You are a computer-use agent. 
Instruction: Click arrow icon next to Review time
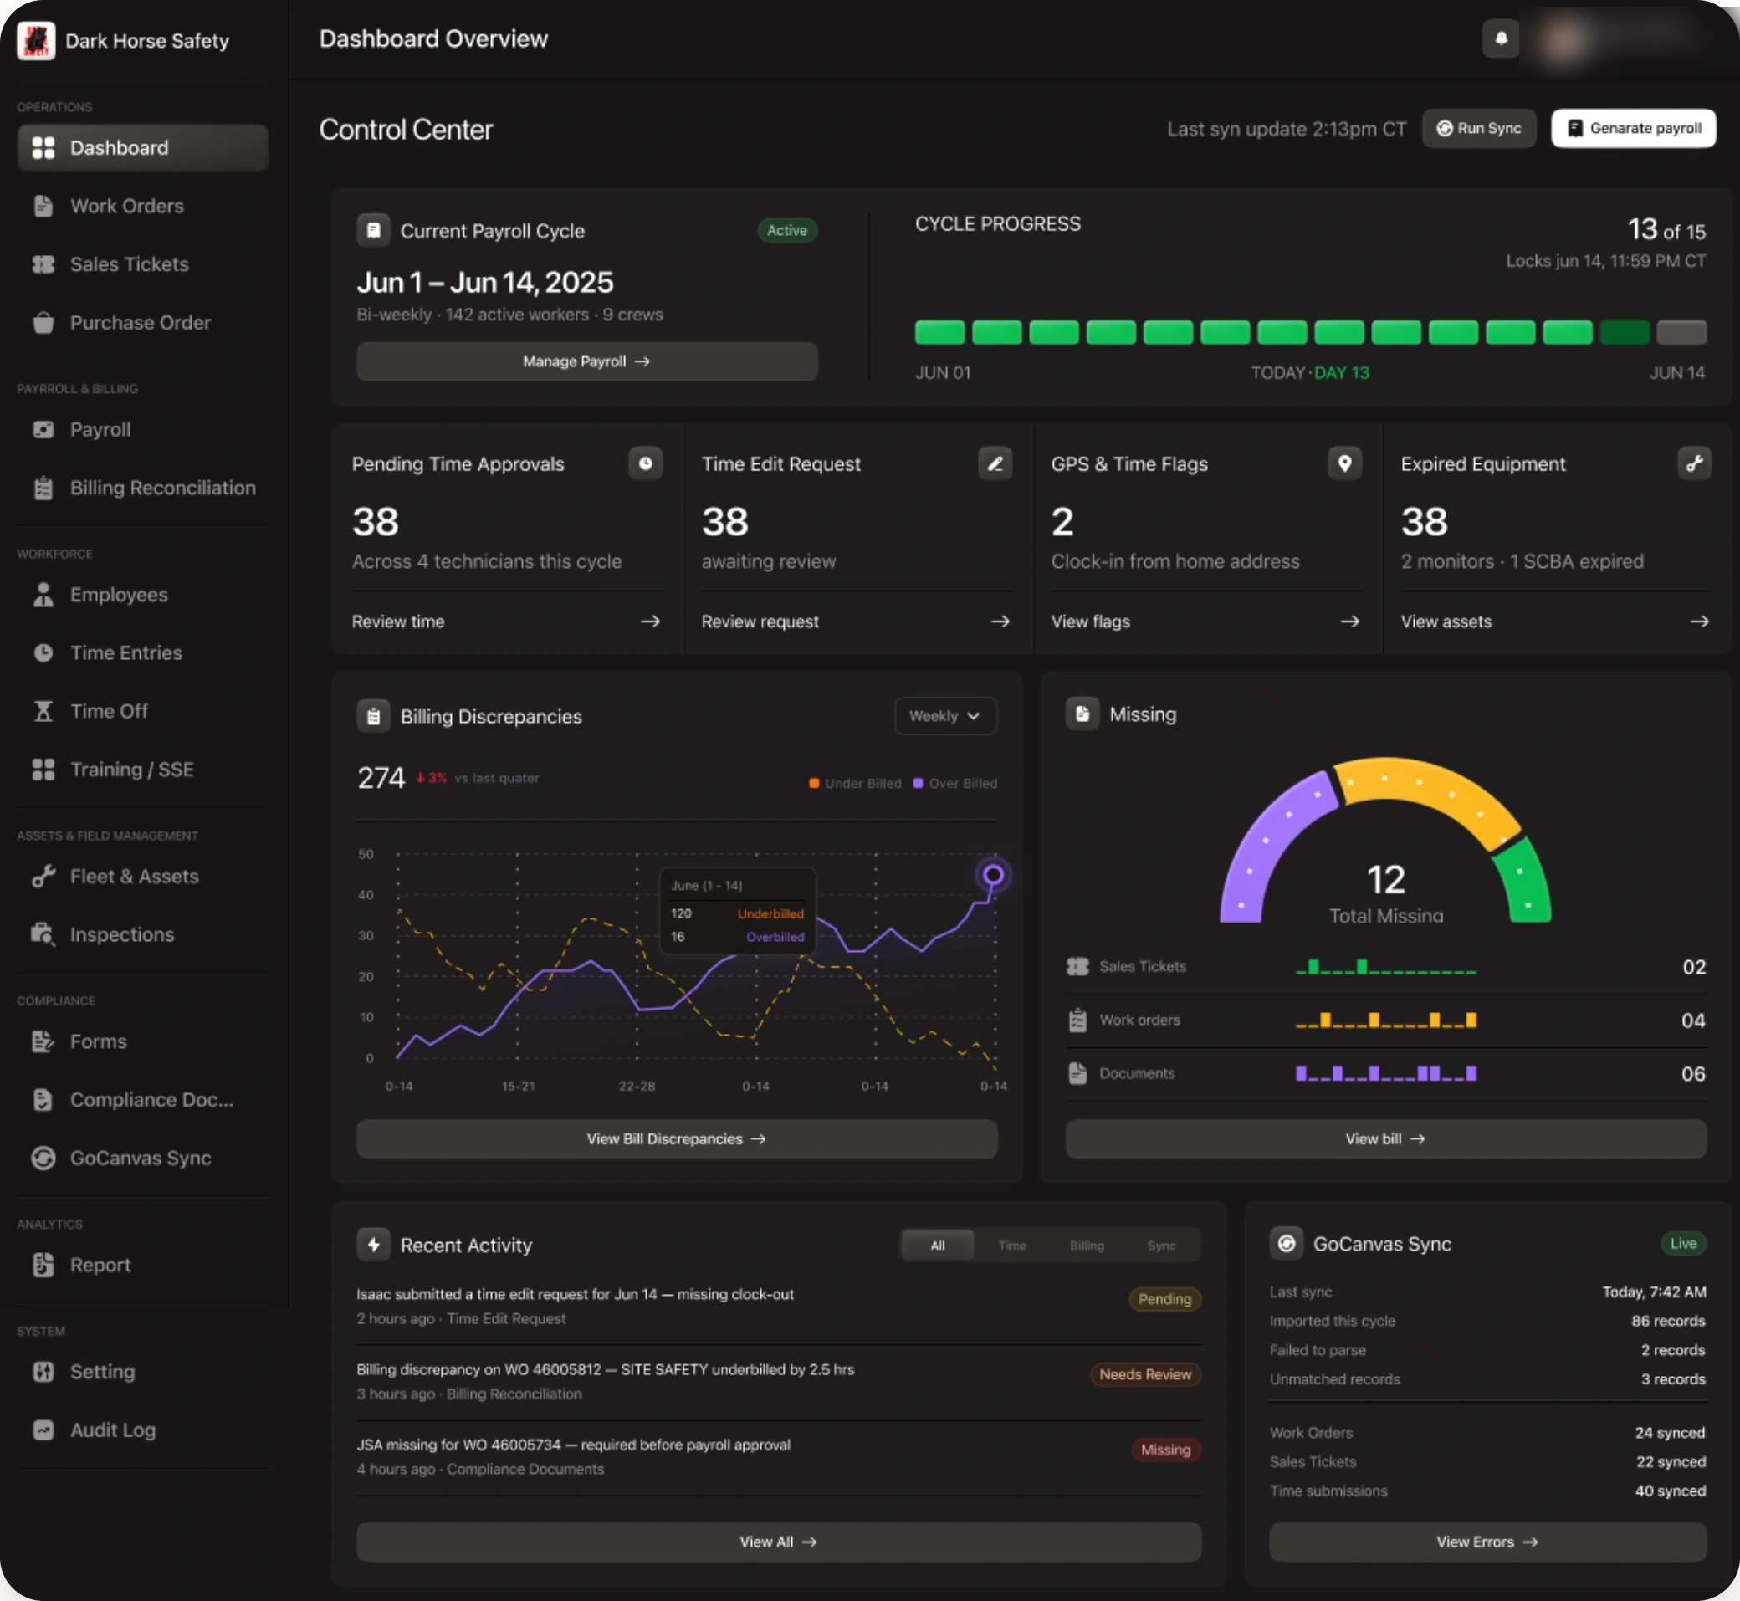tap(651, 621)
